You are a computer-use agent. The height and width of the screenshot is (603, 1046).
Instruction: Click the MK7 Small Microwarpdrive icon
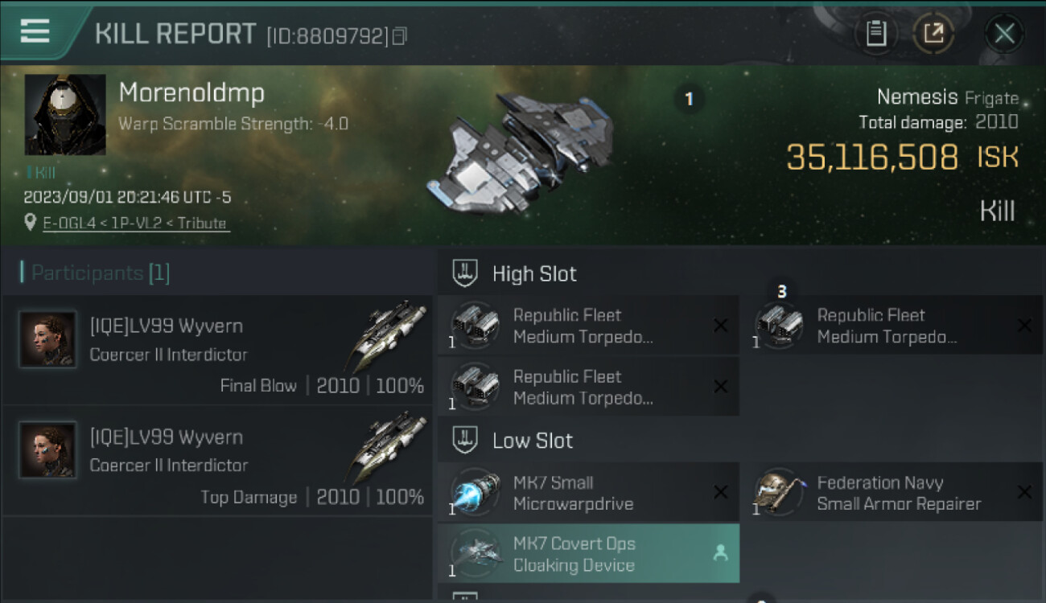coord(475,492)
